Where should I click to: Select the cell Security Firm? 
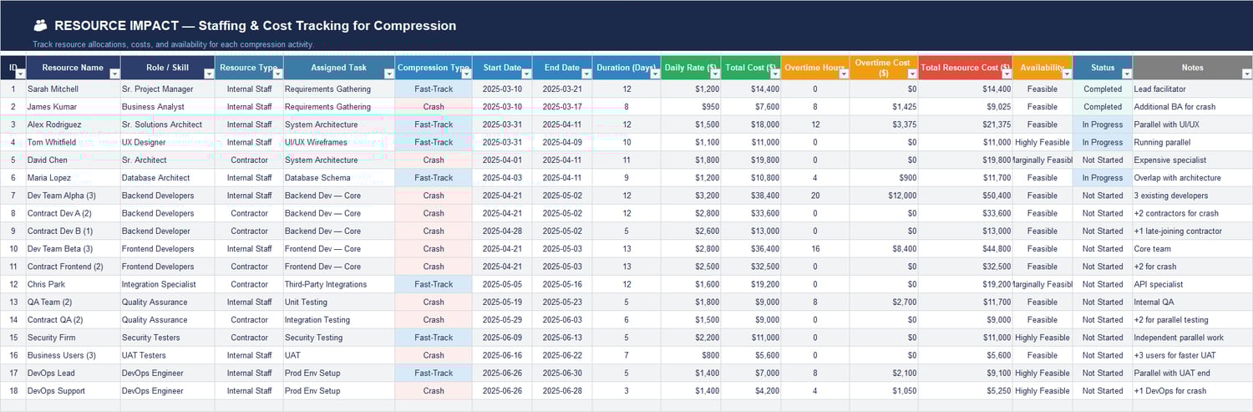pyautogui.click(x=74, y=338)
